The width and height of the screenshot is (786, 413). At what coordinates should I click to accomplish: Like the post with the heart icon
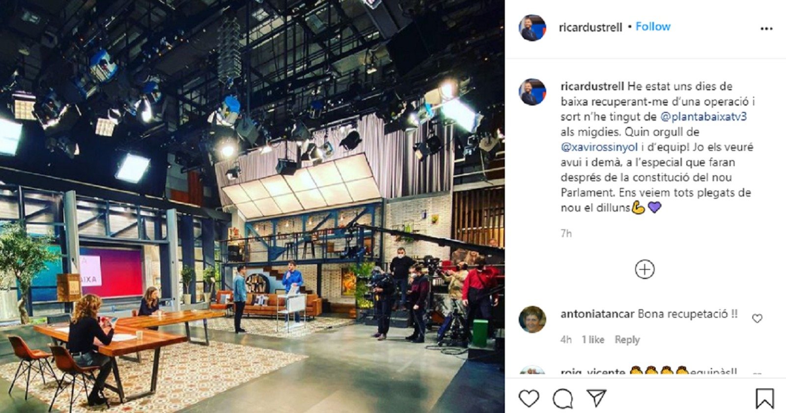(x=529, y=398)
